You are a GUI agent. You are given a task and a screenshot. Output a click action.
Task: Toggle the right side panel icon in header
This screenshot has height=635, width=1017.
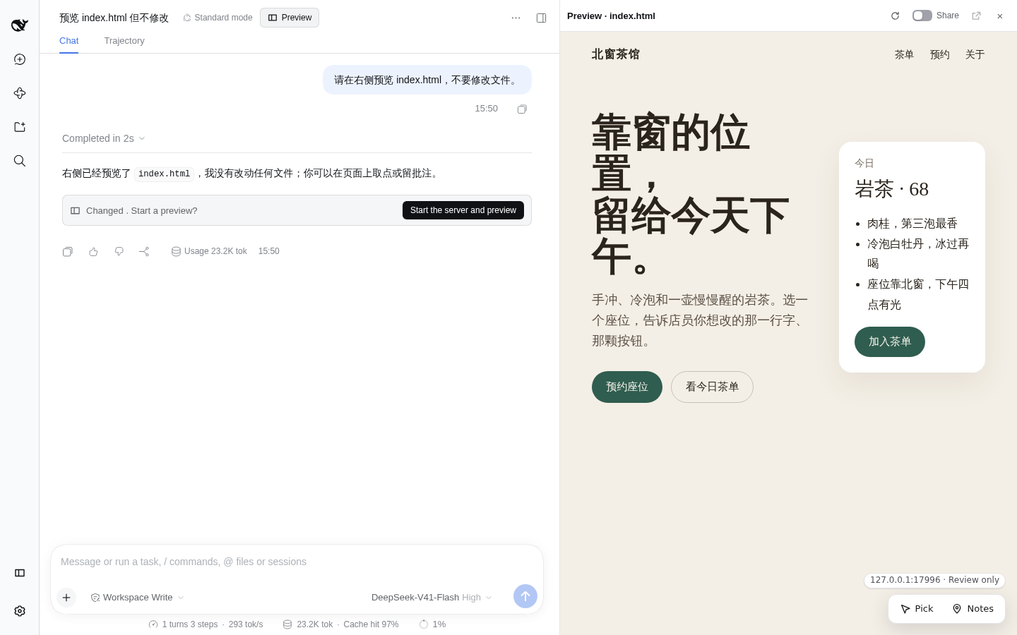[x=542, y=18]
